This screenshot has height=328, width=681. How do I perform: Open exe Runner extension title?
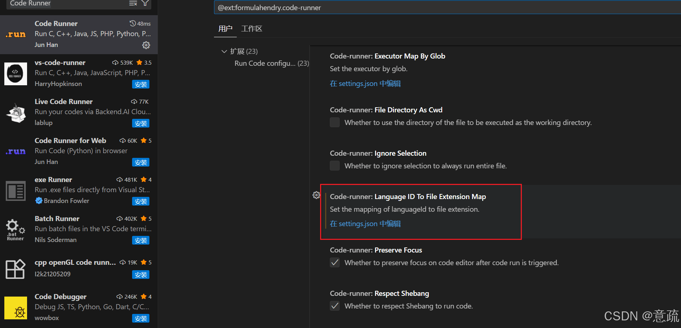53,180
